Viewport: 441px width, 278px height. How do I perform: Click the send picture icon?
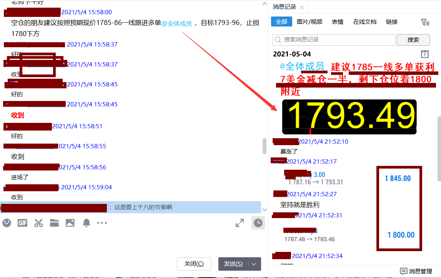tap(70, 223)
